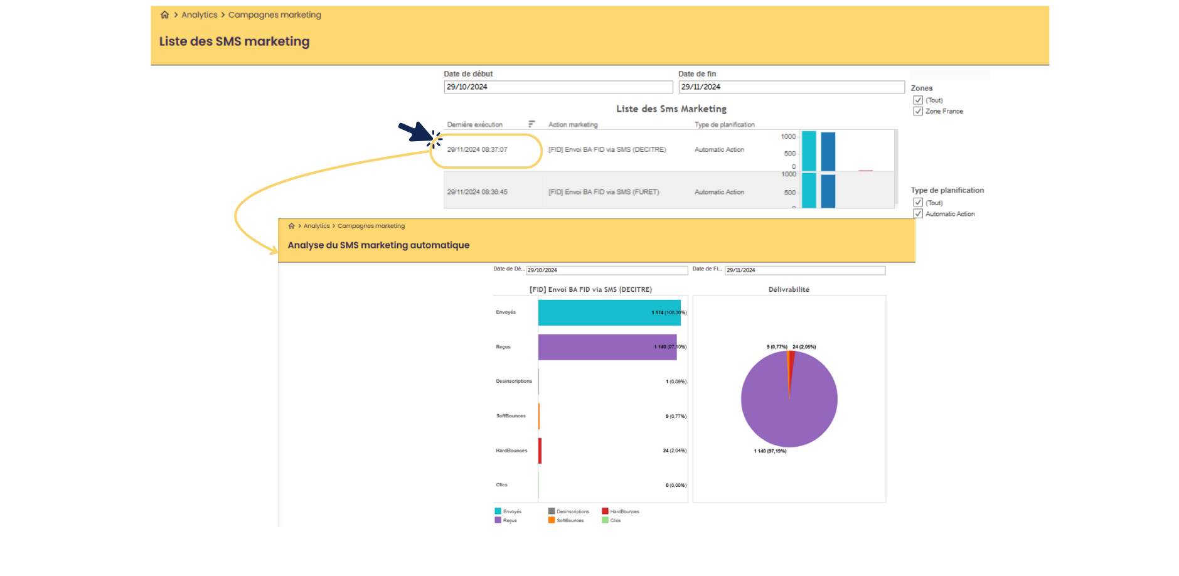Click the HardBounces red legend square
Image resolution: width=1179 pixels, height=576 pixels.
pyautogui.click(x=605, y=511)
